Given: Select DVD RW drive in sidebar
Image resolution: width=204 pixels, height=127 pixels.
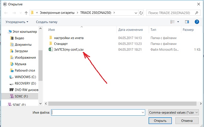Looking at the screenshot, I should pyautogui.click(x=25, y=89).
